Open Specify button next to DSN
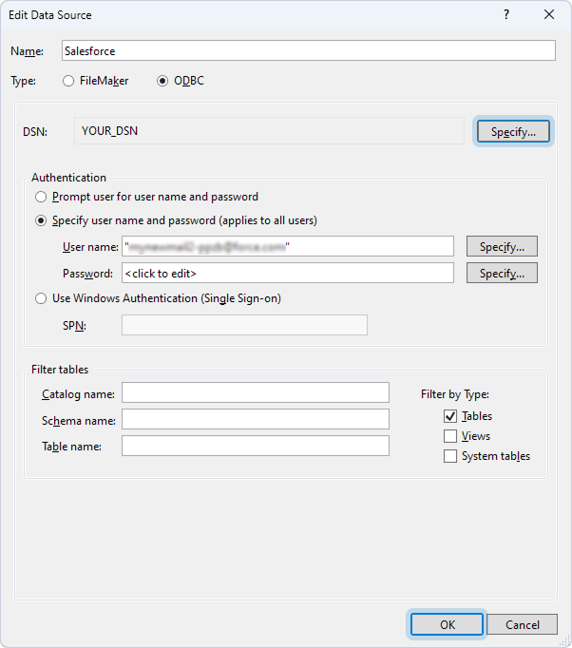Image resolution: width=572 pixels, height=648 pixels. [x=513, y=132]
